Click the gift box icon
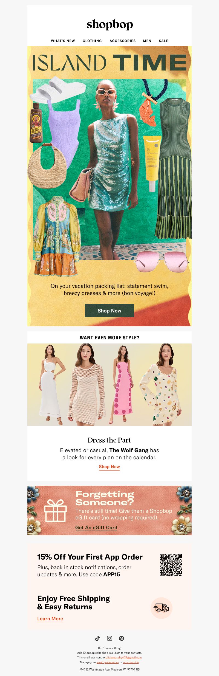This screenshot has height=676, width=219. click(56, 510)
